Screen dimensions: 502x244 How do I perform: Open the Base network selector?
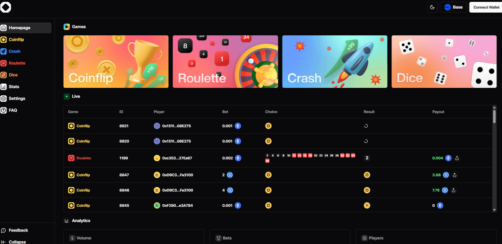click(453, 7)
